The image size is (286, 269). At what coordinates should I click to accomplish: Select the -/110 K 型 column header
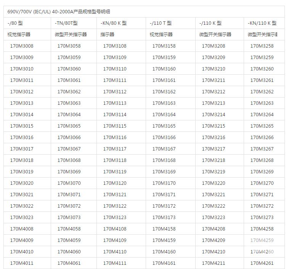210,23
